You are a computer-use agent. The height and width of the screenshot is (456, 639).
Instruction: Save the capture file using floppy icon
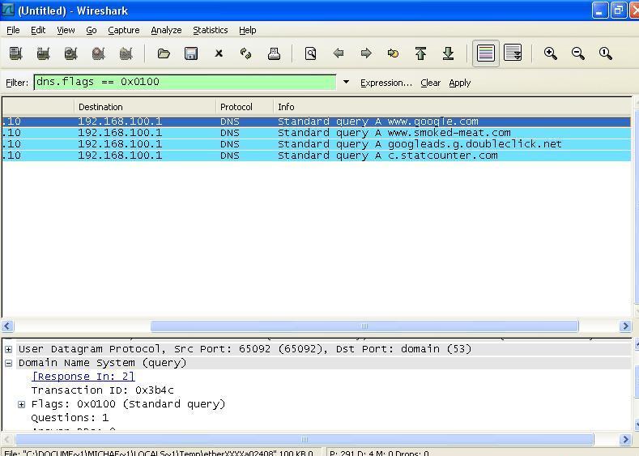191,53
